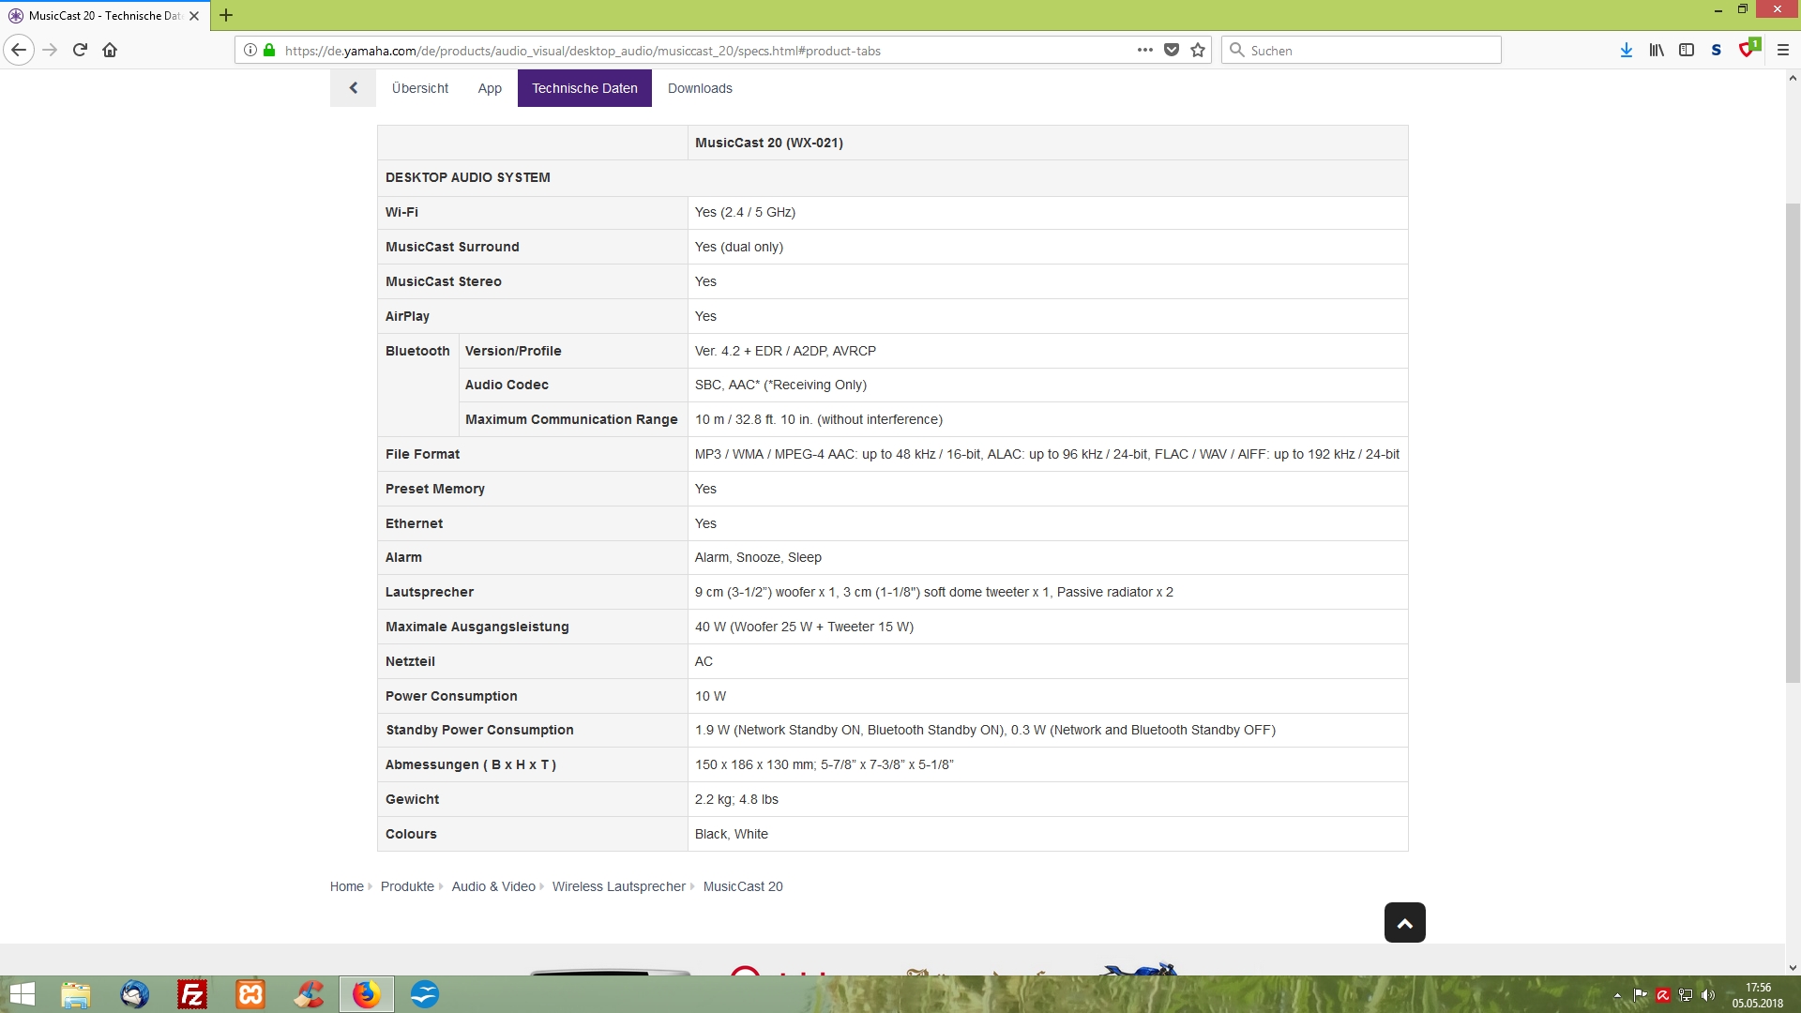1801x1013 pixels.
Task: Open the App product tab
Action: tap(490, 88)
